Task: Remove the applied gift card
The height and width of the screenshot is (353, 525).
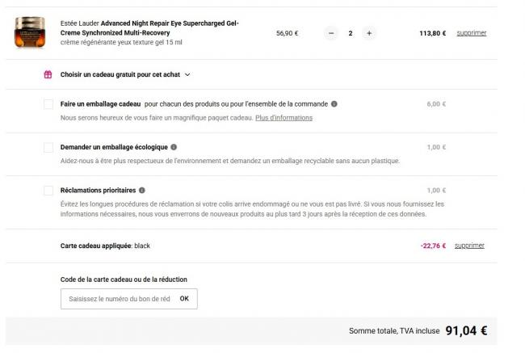Action: (x=470, y=246)
